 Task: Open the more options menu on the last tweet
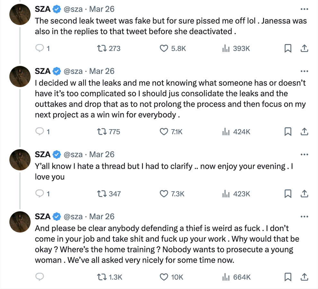pos(304,217)
